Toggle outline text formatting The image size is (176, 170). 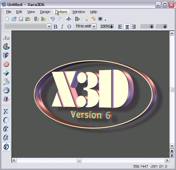tap(69, 27)
